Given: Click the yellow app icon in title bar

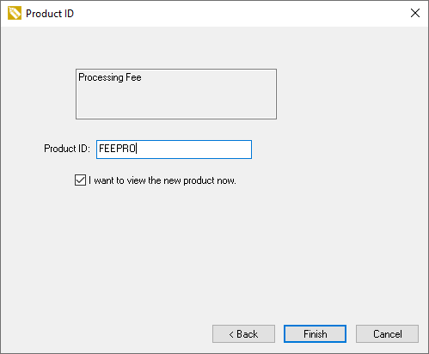Looking at the screenshot, I should [x=15, y=13].
